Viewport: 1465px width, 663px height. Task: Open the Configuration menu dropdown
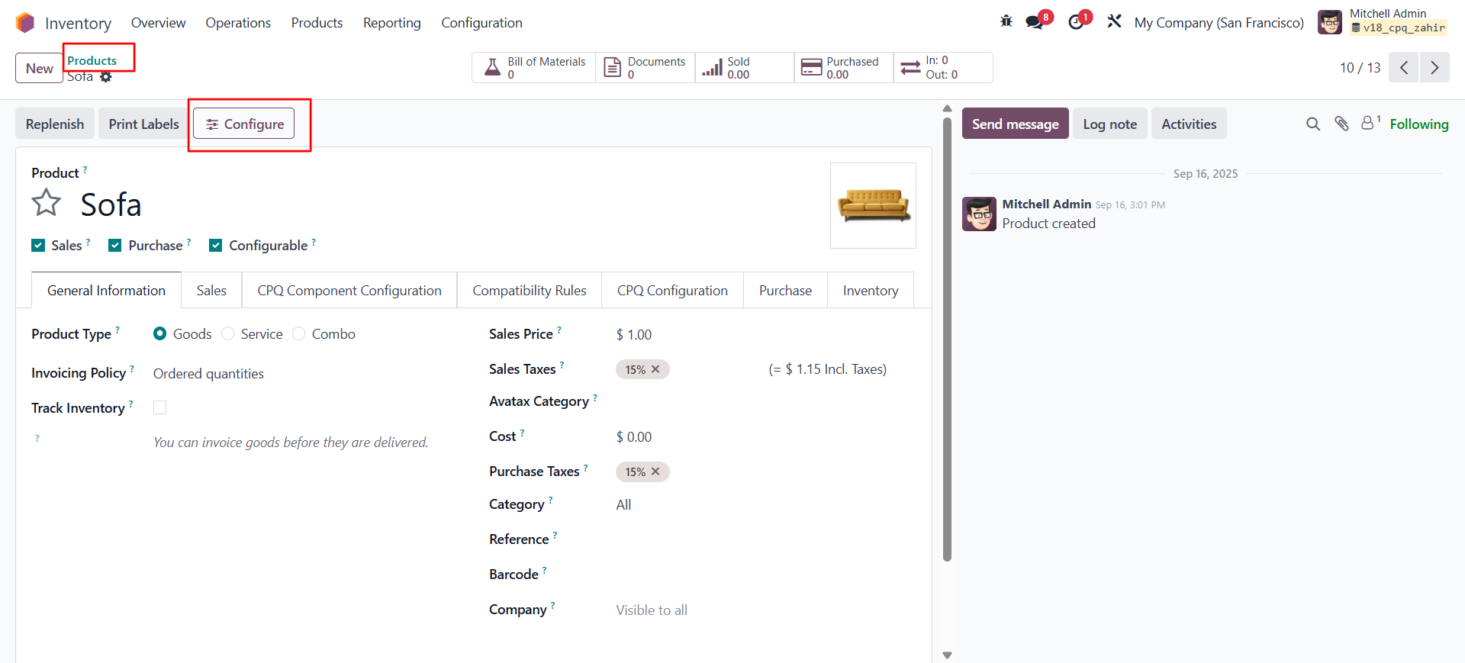[x=481, y=23]
